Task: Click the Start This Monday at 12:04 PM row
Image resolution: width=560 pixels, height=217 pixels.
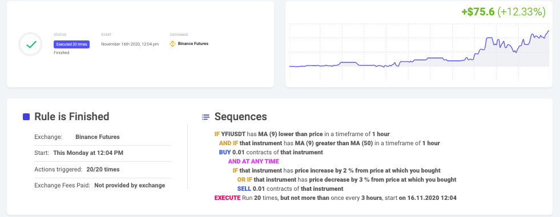Action: click(103, 153)
